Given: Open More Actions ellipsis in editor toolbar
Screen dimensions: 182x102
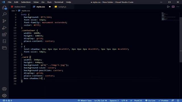Looking at the screenshot, I should pos(178,7).
